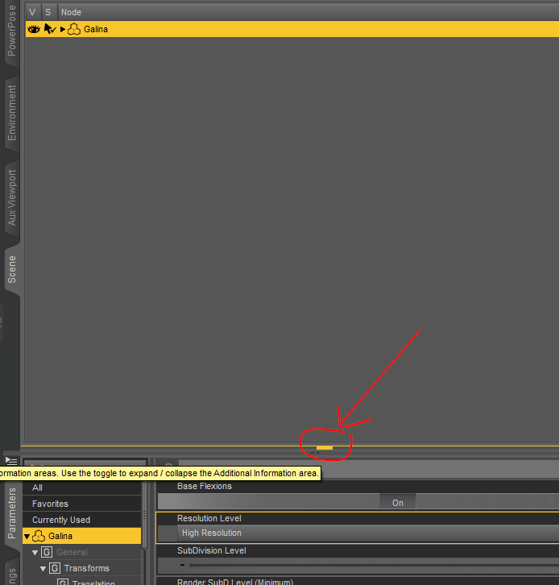The height and width of the screenshot is (585, 559).
Task: Select the Favorites category in Parameters
Action: click(81, 504)
